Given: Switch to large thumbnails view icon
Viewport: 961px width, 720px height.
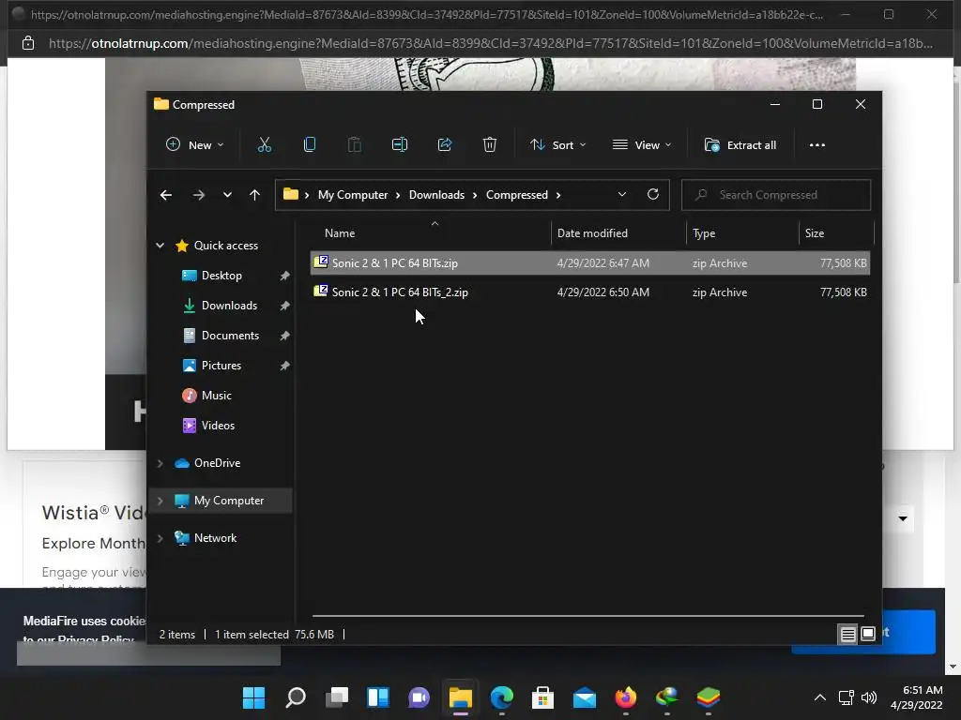Looking at the screenshot, I should click(868, 635).
